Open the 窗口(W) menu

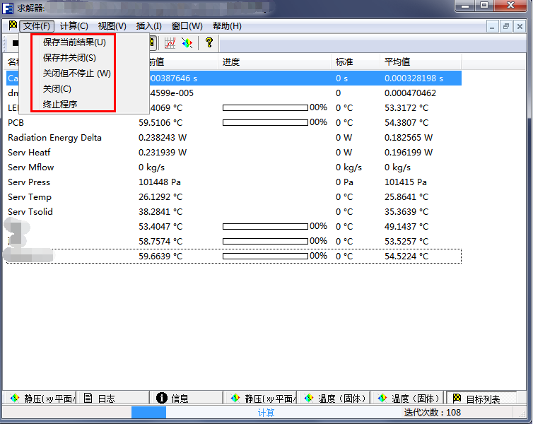coord(187,26)
